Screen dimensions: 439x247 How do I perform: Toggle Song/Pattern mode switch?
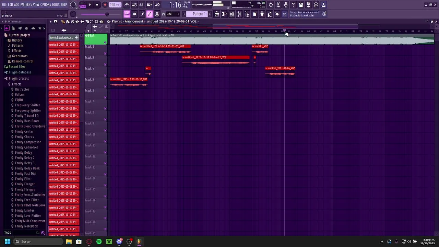tap(82, 5)
